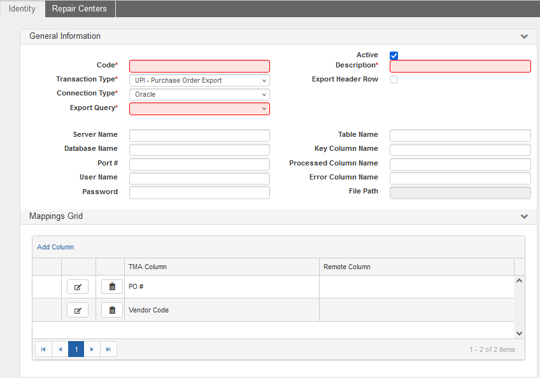Enable Export Header Row checkbox
Screen dimensions: 540x378
pyautogui.click(x=394, y=80)
